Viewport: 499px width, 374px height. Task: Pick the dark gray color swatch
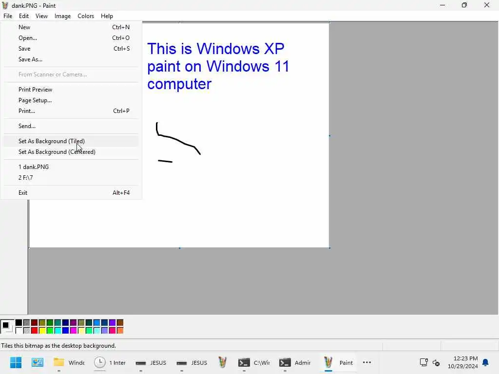tap(26, 323)
